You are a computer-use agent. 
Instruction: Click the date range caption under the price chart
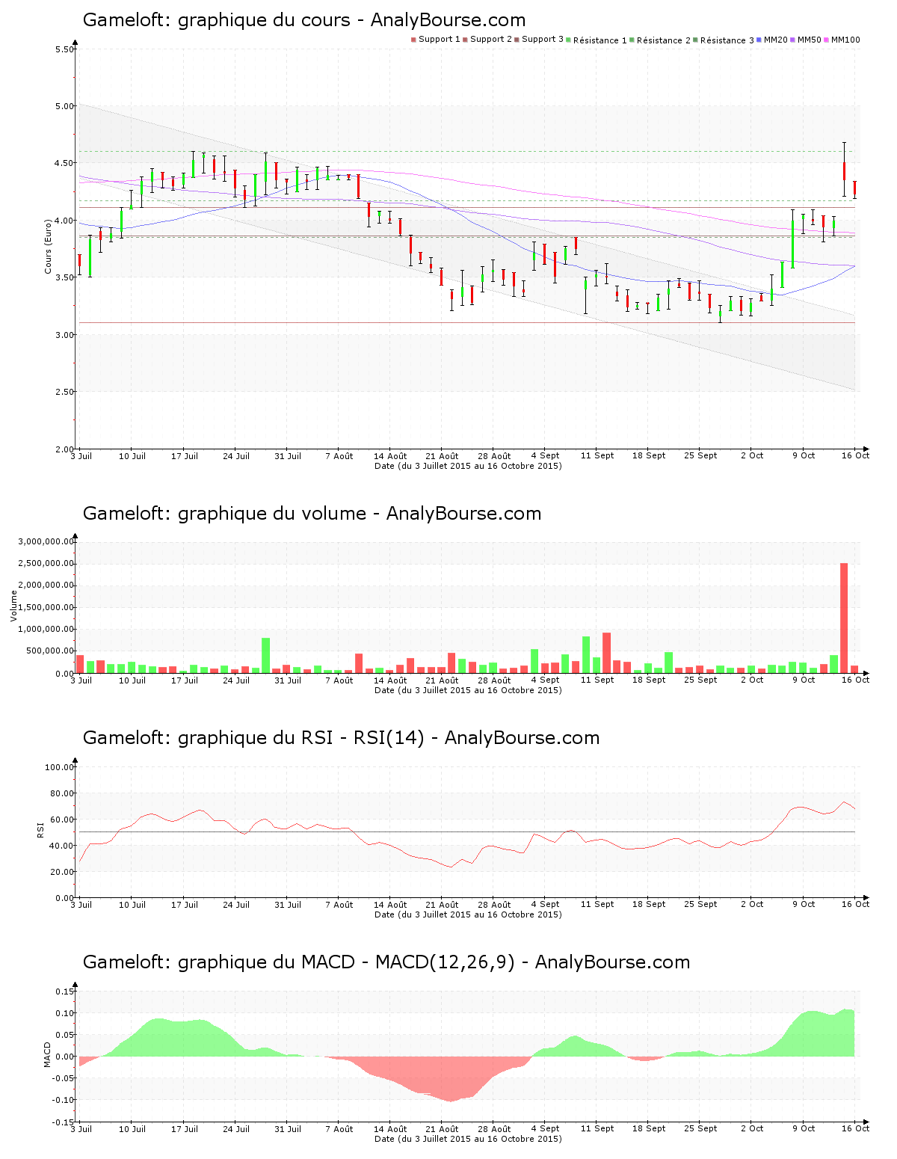tap(468, 466)
